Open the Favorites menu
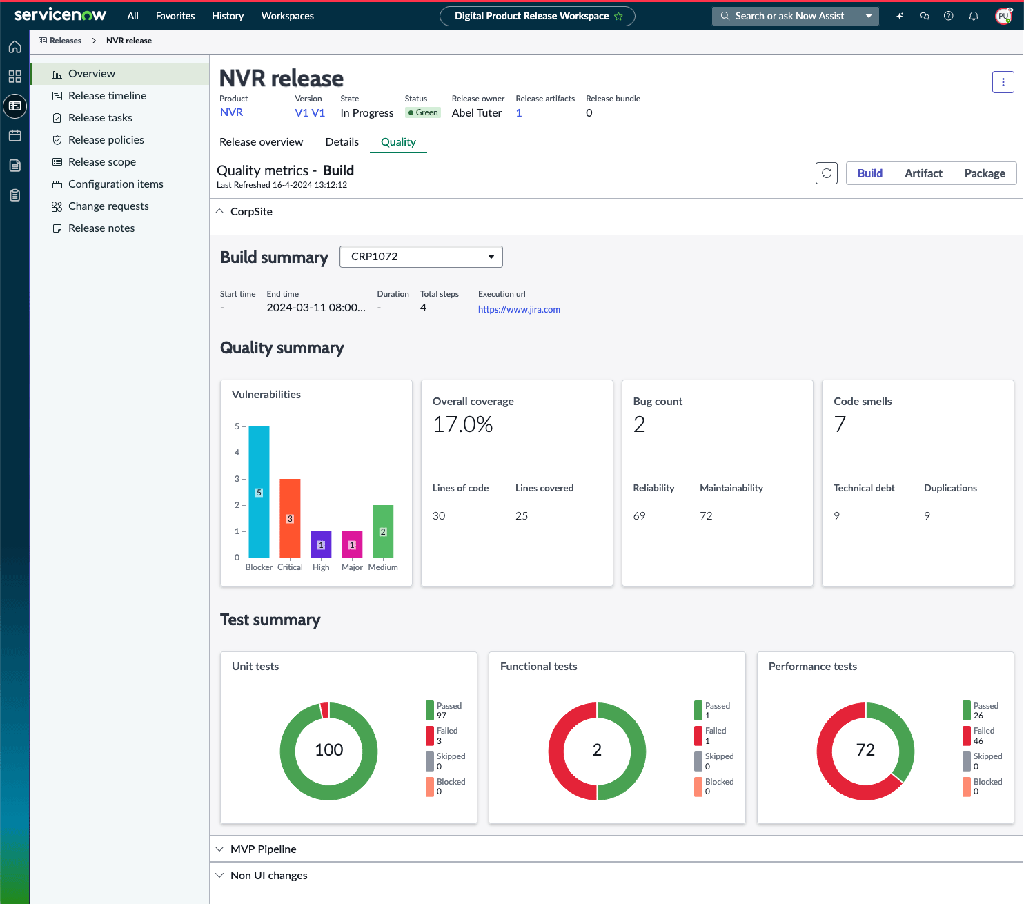Viewport: 1024px width, 904px height. pyautogui.click(x=175, y=16)
